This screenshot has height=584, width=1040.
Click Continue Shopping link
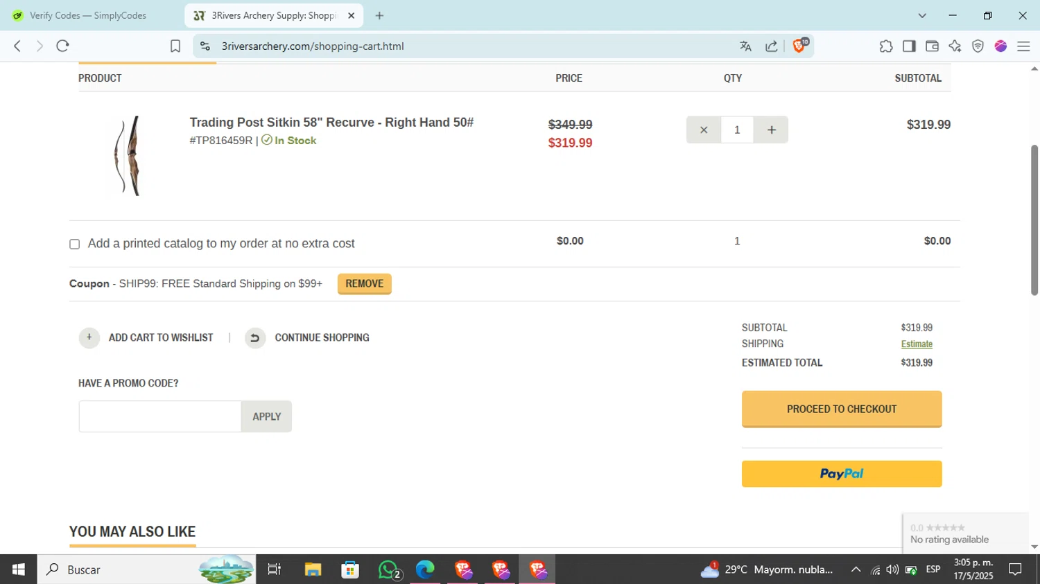tap(322, 337)
